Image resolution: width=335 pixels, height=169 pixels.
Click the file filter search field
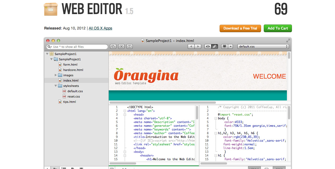[77, 47]
